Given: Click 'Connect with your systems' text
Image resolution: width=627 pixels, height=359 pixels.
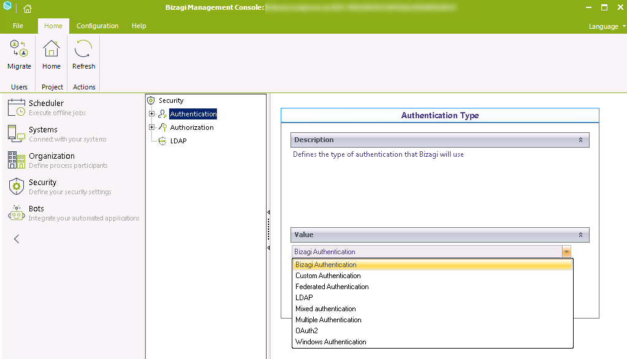Looking at the screenshot, I should (x=67, y=139).
